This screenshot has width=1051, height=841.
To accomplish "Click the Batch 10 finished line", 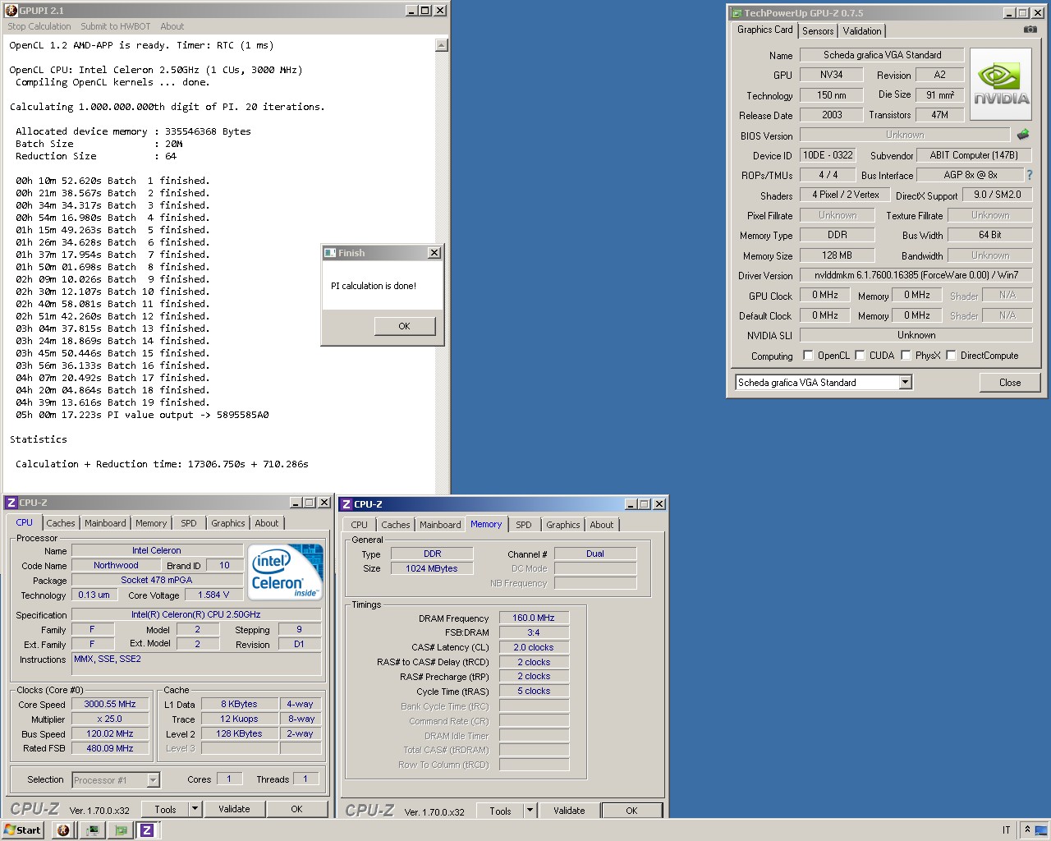I will [x=112, y=292].
